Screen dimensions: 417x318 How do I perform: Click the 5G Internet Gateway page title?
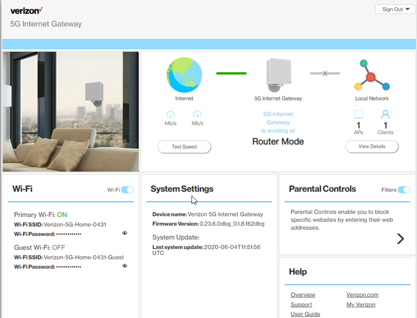46,24
